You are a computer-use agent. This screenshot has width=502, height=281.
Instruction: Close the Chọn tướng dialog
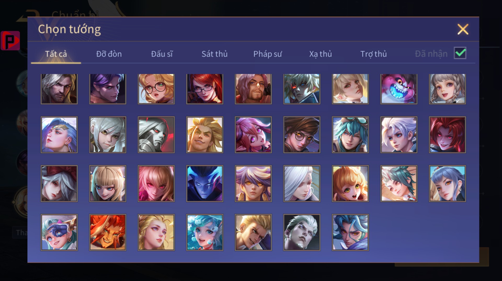click(x=463, y=29)
